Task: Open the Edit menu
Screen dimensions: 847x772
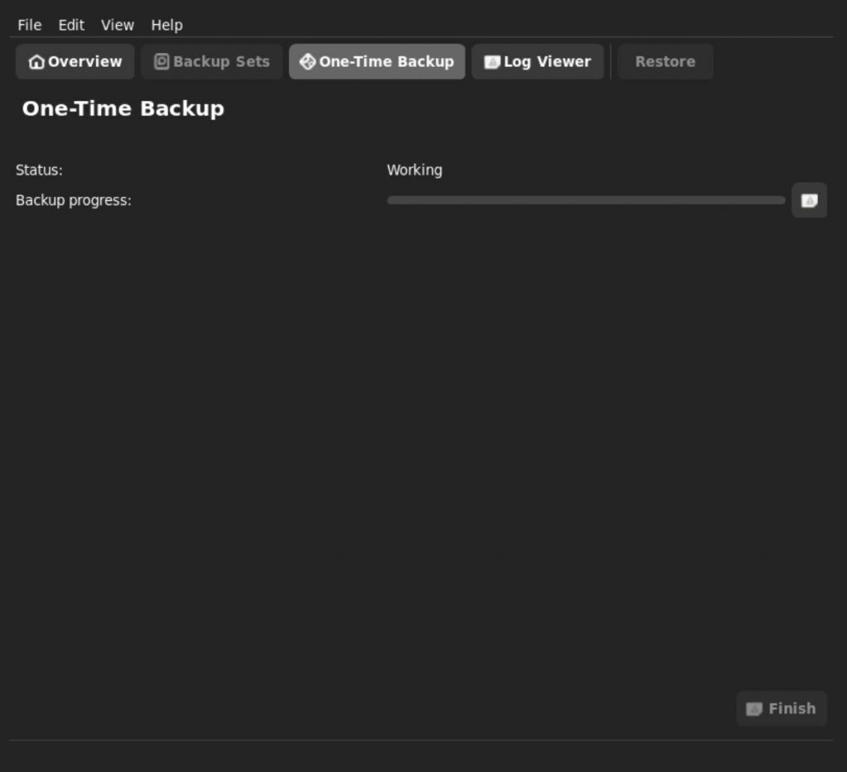Action: point(71,25)
